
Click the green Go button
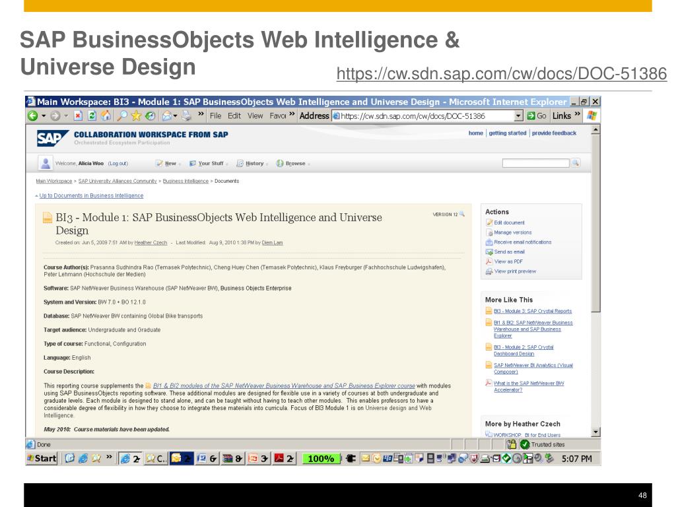pyautogui.click(x=537, y=116)
